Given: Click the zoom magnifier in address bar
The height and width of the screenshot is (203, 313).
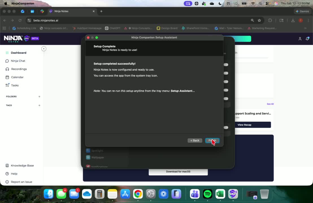Looking at the screenshot, I should [252, 20].
